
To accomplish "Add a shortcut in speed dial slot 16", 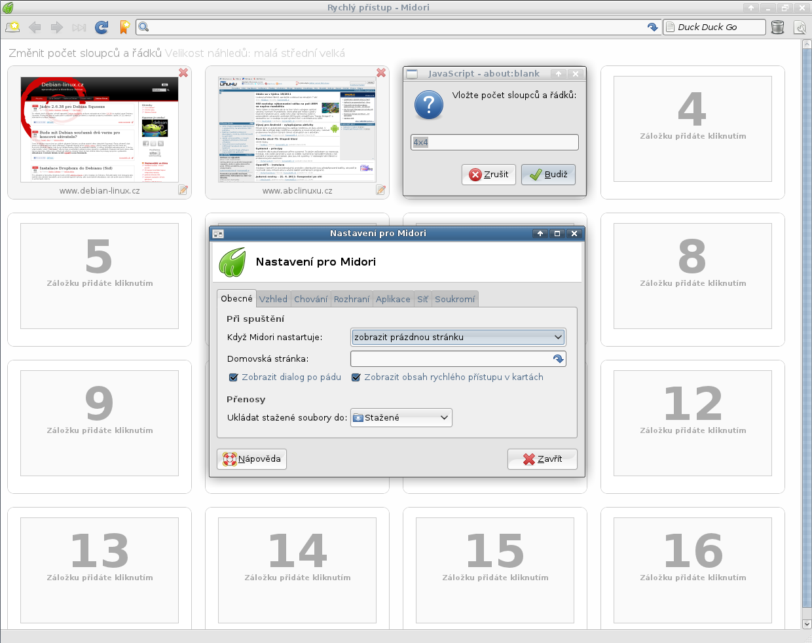I will coord(693,570).
